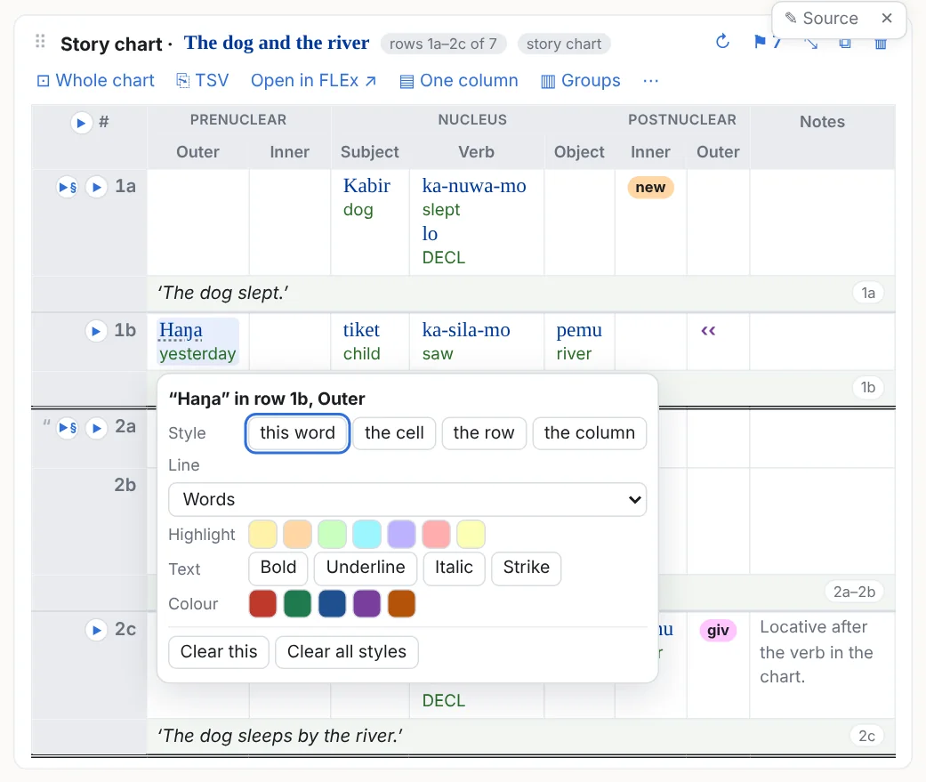926x782 pixels.
Task: Play row 2a audio
Action: (x=96, y=428)
